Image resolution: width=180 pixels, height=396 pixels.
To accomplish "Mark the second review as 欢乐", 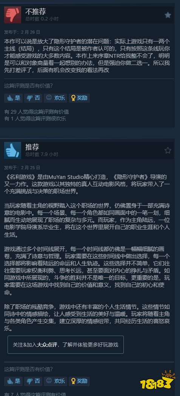I will click(x=55, y=381).
